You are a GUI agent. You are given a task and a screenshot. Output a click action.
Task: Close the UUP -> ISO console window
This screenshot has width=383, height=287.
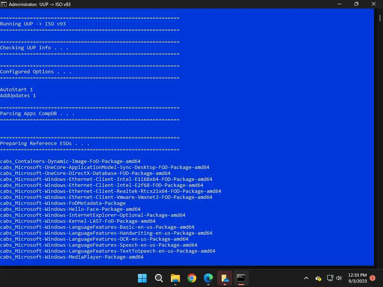[374, 4]
